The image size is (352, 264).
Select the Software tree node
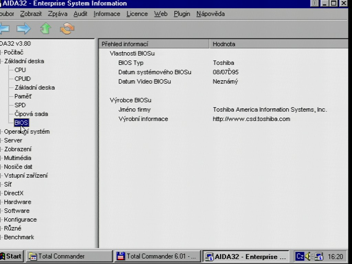pos(16,211)
